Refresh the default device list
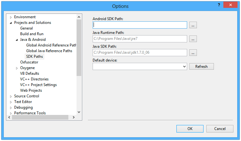 (202, 67)
